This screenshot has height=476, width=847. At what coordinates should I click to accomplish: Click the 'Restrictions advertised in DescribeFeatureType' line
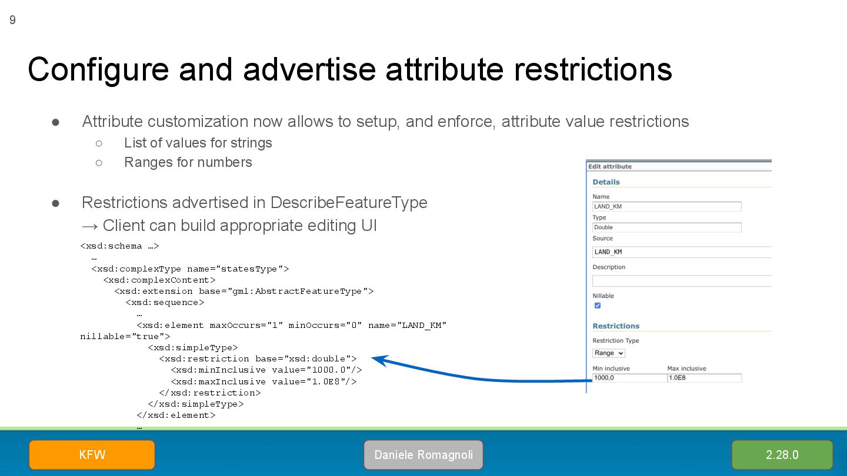click(x=255, y=202)
